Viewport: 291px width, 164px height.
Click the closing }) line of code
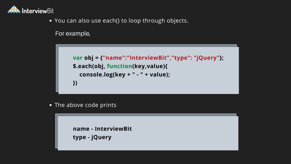click(x=75, y=83)
